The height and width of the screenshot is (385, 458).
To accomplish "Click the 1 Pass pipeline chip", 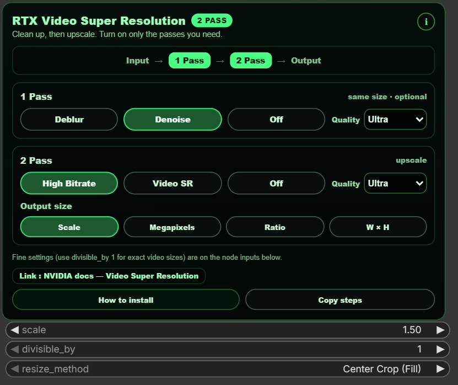I will [x=190, y=61].
